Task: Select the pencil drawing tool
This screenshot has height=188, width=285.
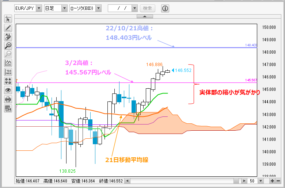Action: coord(8,28)
